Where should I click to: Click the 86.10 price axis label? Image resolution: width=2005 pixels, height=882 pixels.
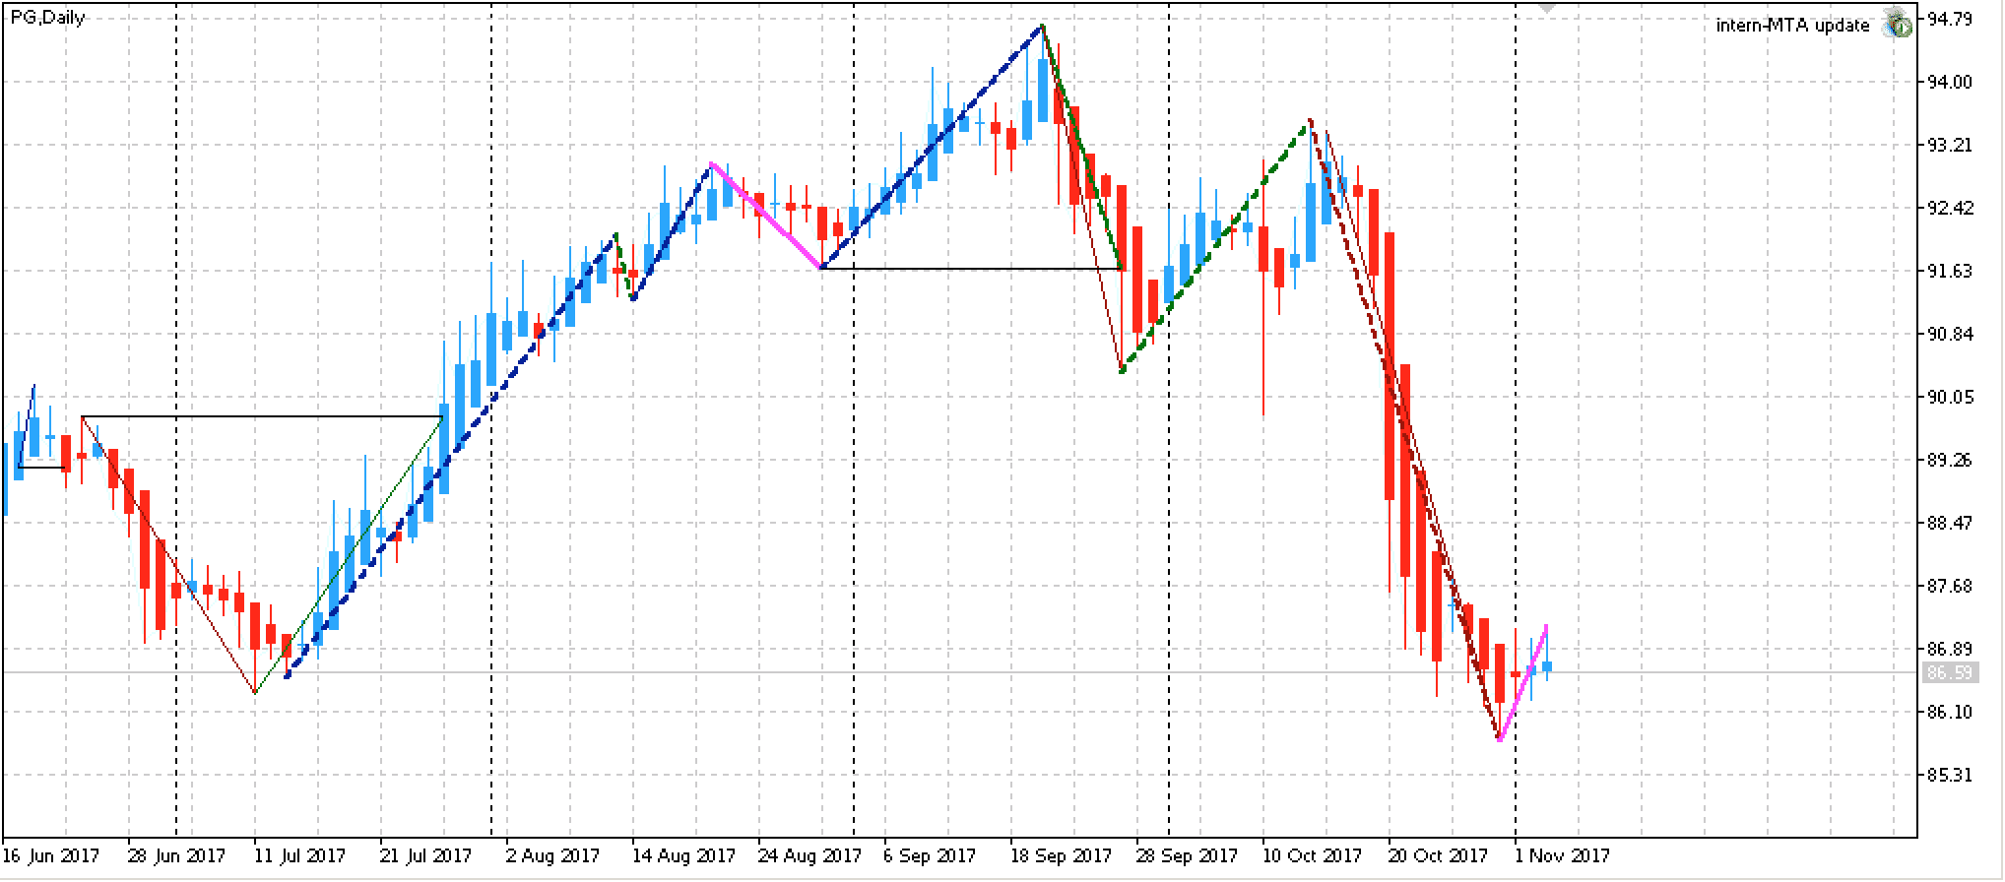tap(1949, 712)
